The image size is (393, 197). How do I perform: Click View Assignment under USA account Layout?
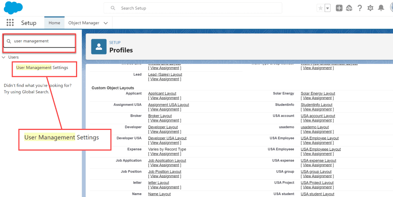317,120
